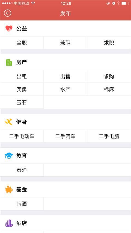Choose 二手电脑 category

[109, 136]
